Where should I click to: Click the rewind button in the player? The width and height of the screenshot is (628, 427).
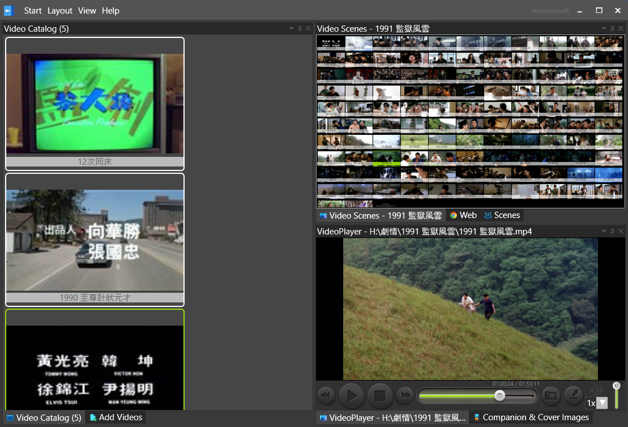326,396
